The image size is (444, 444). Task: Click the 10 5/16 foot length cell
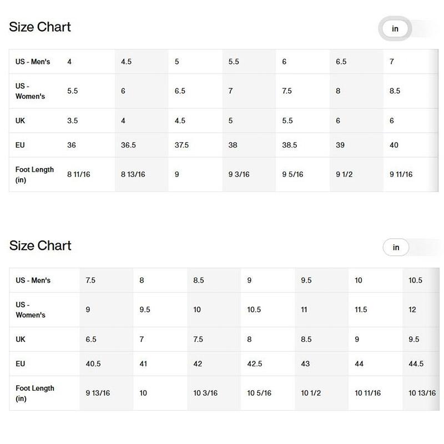(259, 393)
